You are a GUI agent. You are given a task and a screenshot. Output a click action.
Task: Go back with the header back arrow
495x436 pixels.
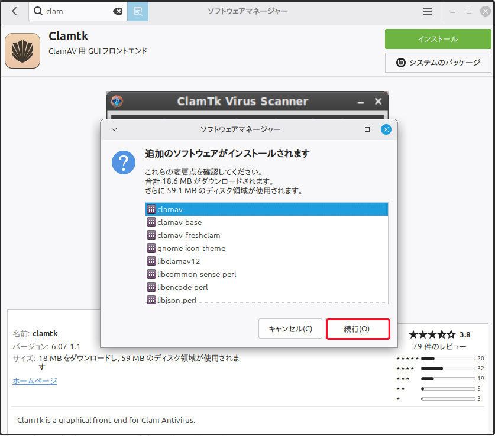coord(14,11)
